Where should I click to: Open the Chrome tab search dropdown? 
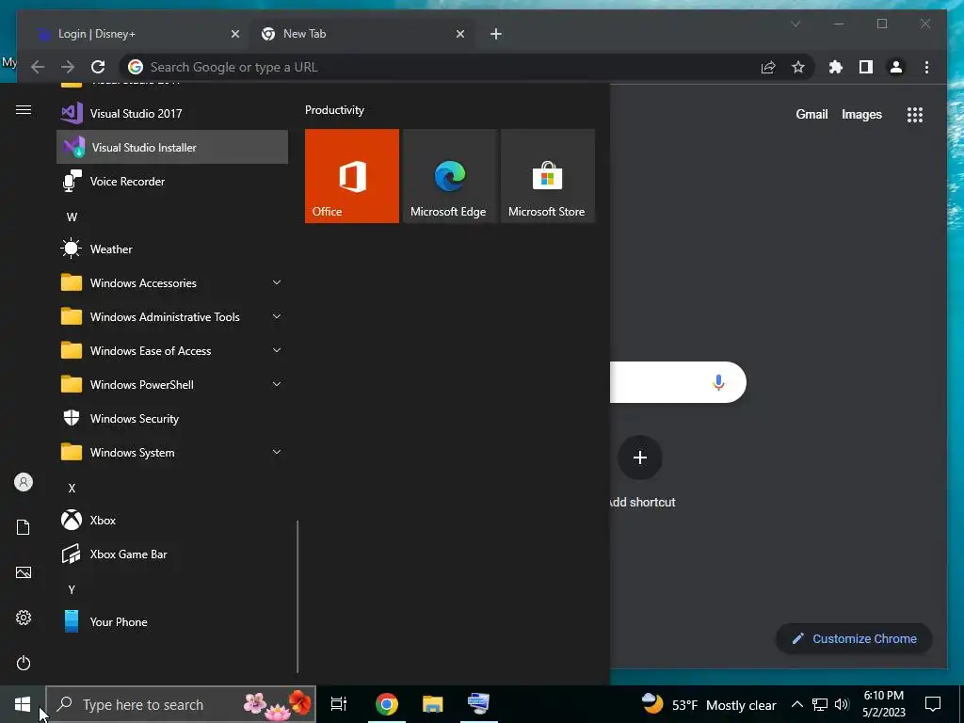795,24
